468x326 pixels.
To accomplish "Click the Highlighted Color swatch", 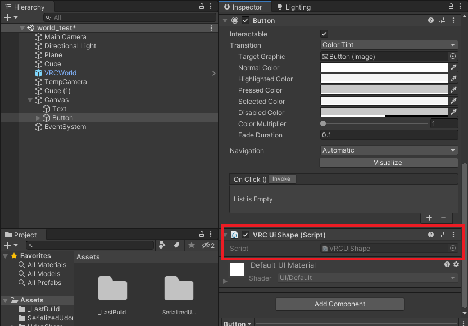I will [x=384, y=79].
